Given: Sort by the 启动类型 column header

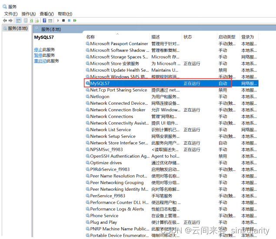Looking at the screenshot, I should tap(228, 37).
